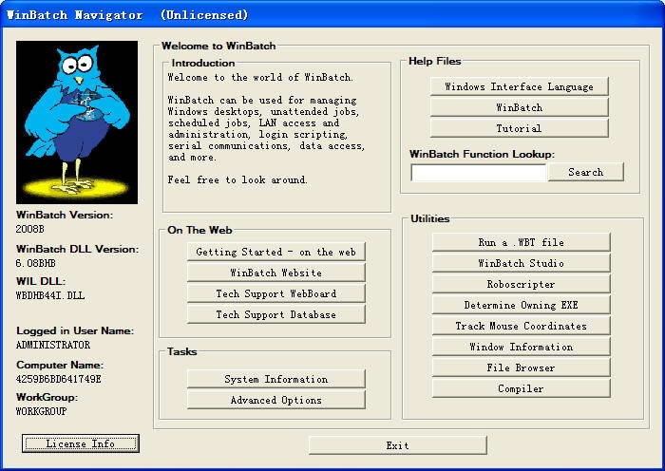Open the Windows Interface Language help file
The image size is (665, 471).
(519, 86)
